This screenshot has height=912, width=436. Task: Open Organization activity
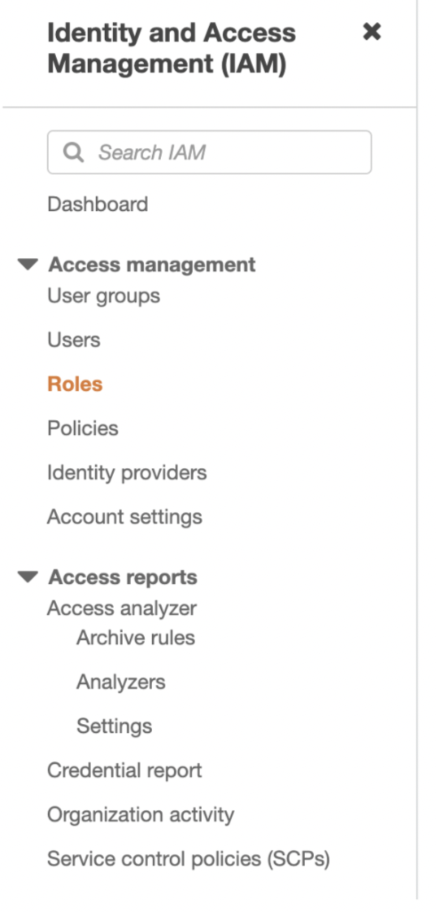pyautogui.click(x=141, y=815)
